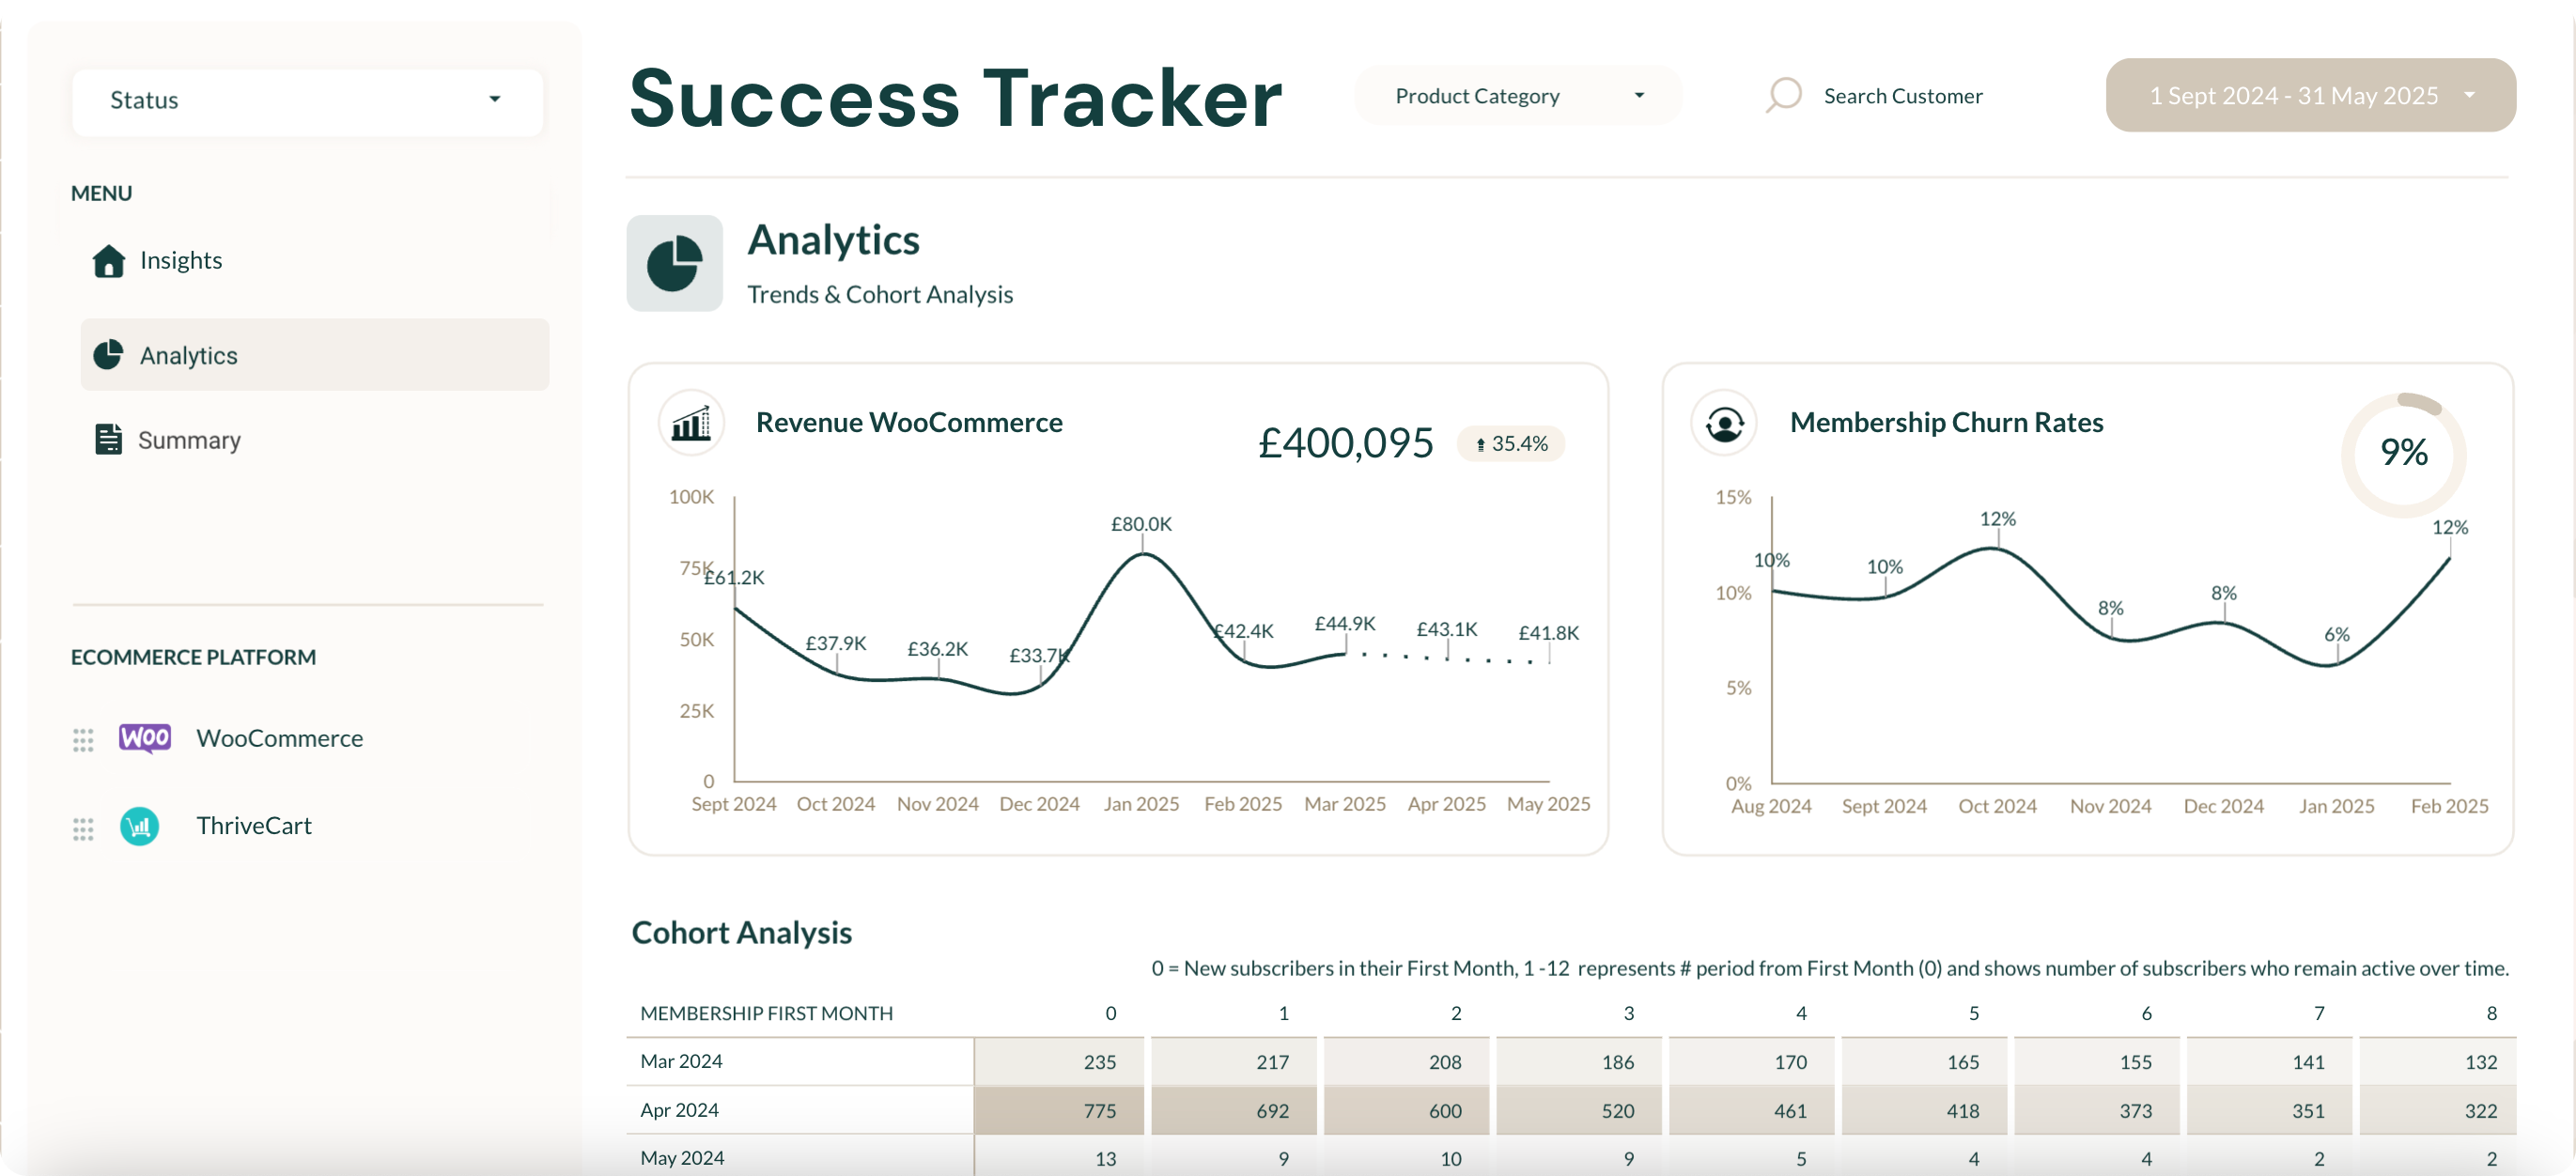
Task: Click the Search Customer input field
Action: (x=1903, y=96)
